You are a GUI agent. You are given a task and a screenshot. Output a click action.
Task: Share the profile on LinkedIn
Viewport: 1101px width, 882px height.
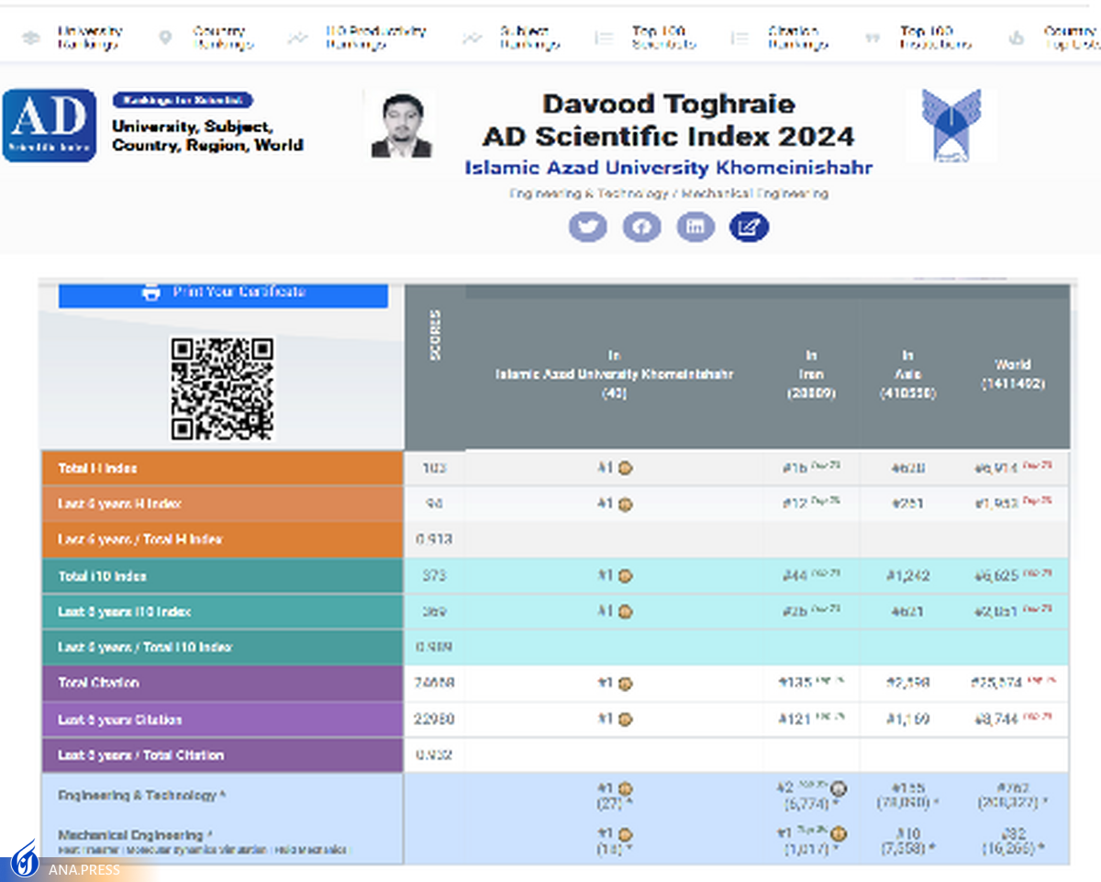pyautogui.click(x=695, y=226)
